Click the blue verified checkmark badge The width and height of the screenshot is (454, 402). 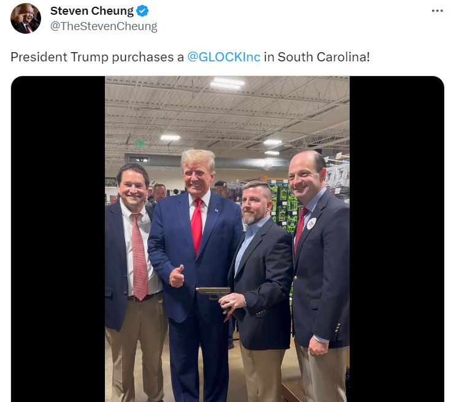(142, 11)
